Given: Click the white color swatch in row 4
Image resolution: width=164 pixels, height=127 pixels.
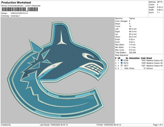Looking at the screenshot, I should click(x=122, y=68).
